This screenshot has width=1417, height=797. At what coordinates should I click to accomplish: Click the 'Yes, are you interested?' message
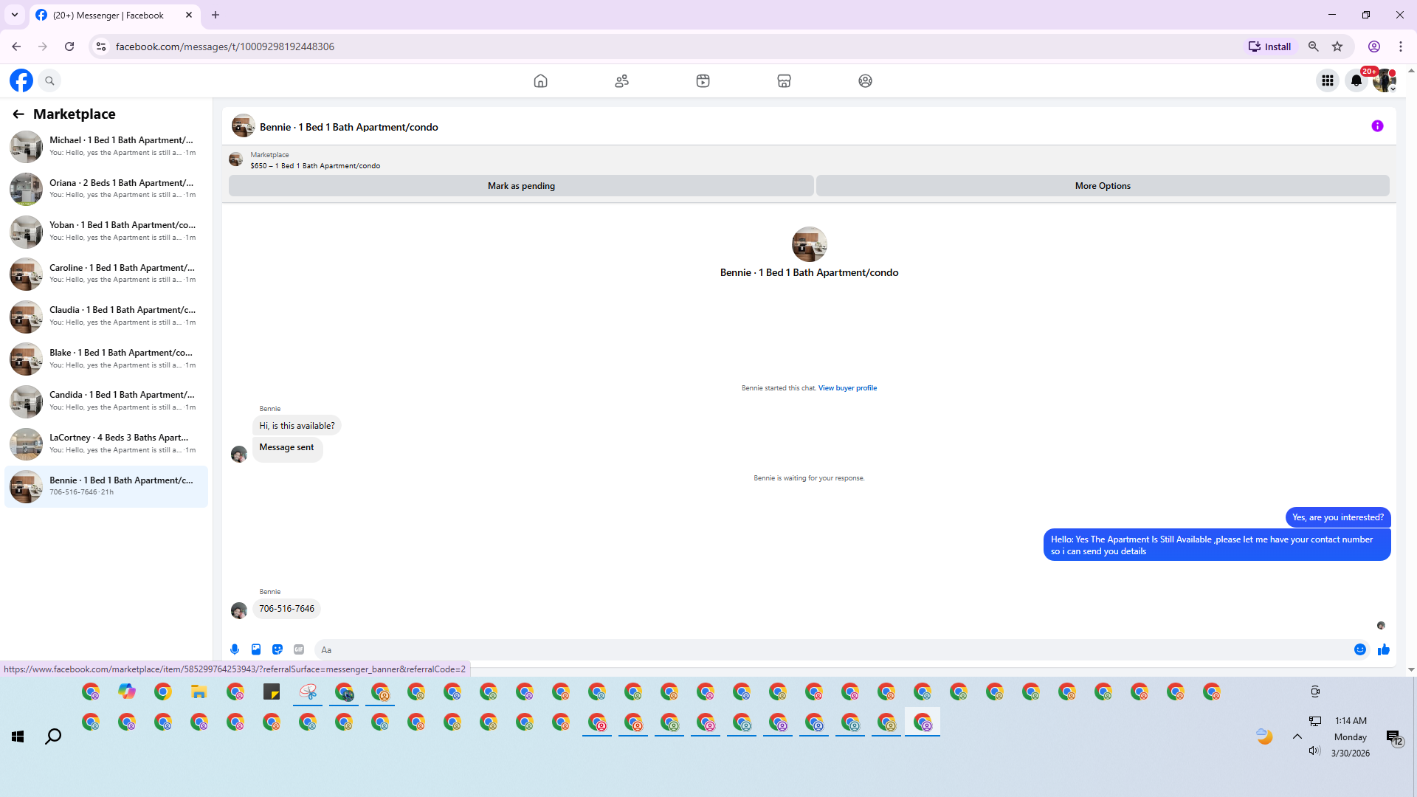pyautogui.click(x=1338, y=517)
